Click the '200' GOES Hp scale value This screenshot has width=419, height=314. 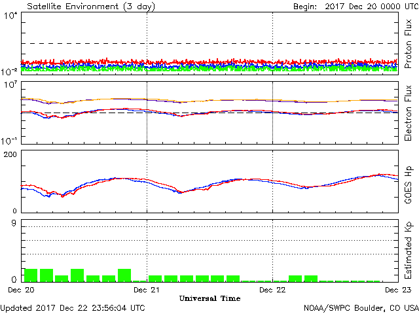pos(10,154)
